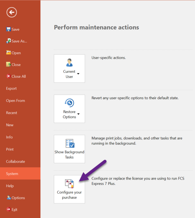Select the System menu item

click(12, 174)
